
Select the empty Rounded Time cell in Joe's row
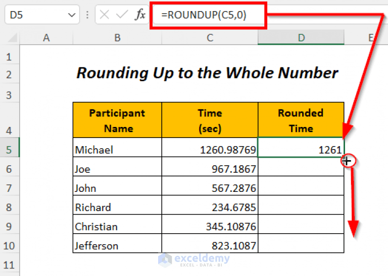pos(301,167)
